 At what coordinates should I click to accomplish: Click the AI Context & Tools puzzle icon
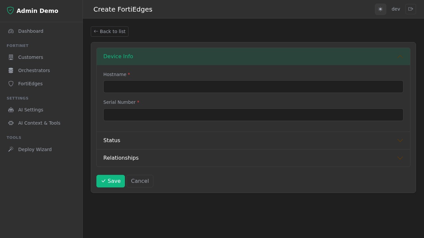tap(11, 123)
